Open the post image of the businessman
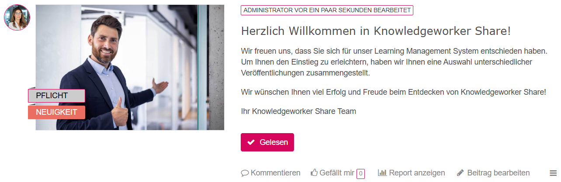 tap(130, 67)
